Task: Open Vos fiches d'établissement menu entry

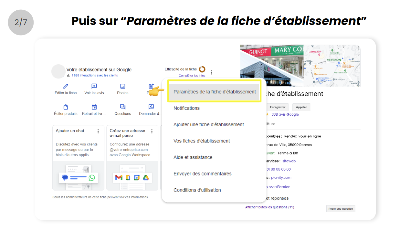Action: tap(202, 141)
